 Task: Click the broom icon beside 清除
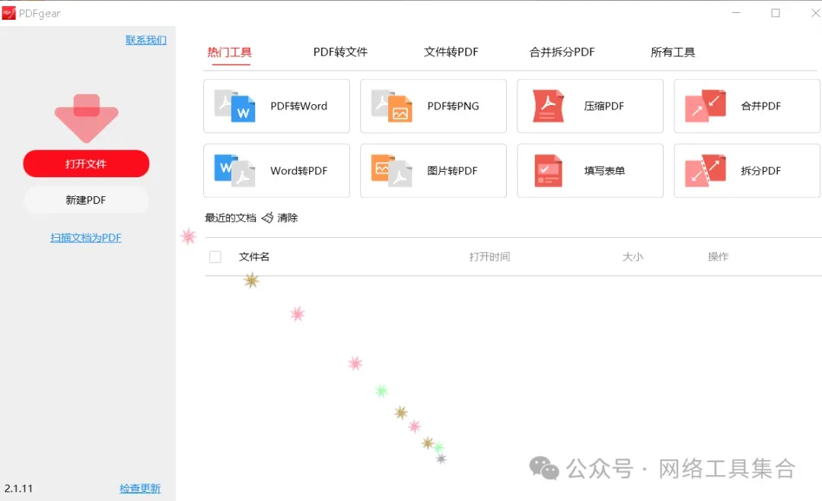267,217
